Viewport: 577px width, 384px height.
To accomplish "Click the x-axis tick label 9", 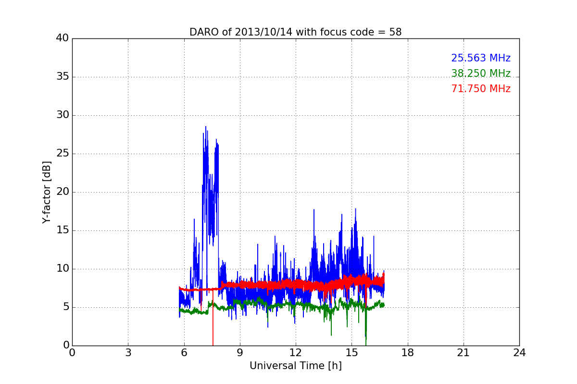I will pos(239,353).
